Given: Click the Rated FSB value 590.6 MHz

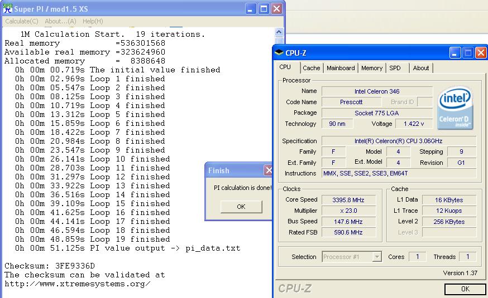Looking at the screenshot, I should [x=348, y=232].
